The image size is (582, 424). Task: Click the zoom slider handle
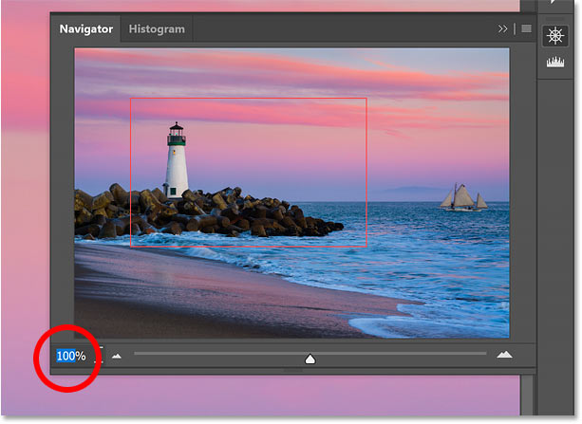tap(310, 359)
